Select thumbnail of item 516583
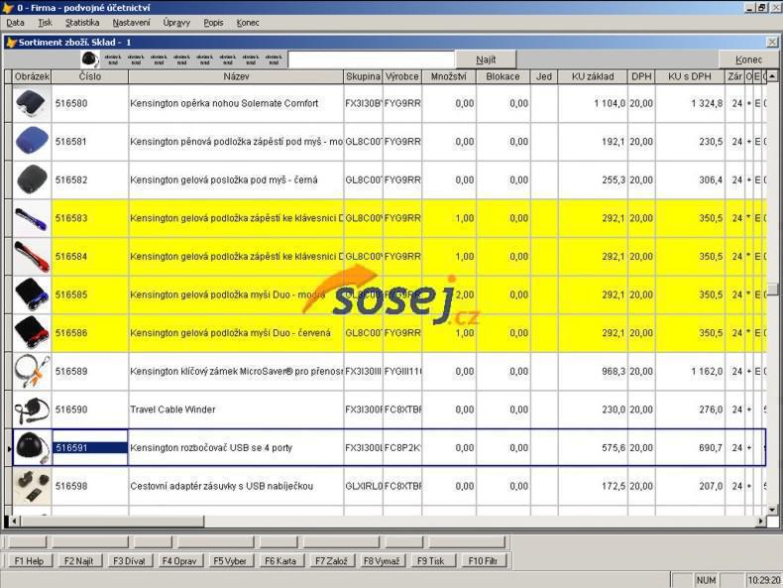 click(32, 218)
